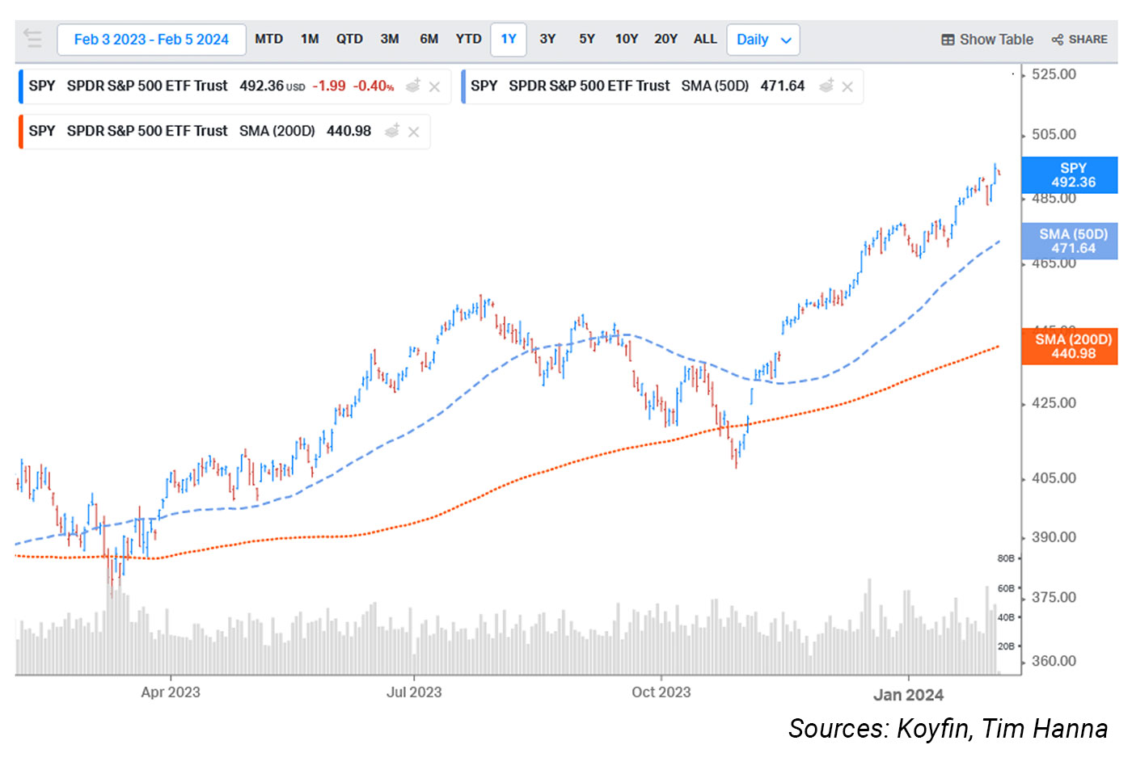Viewport: 1132px width, 770px height.
Task: Select the ALL timeframe
Action: pos(705,39)
